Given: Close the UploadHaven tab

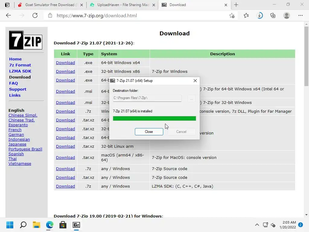Looking at the screenshot, I should 154,5.
